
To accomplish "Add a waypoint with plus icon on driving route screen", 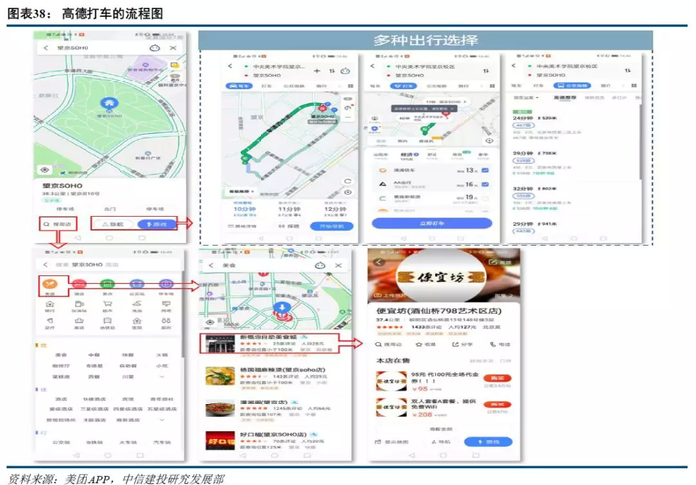I will (317, 71).
